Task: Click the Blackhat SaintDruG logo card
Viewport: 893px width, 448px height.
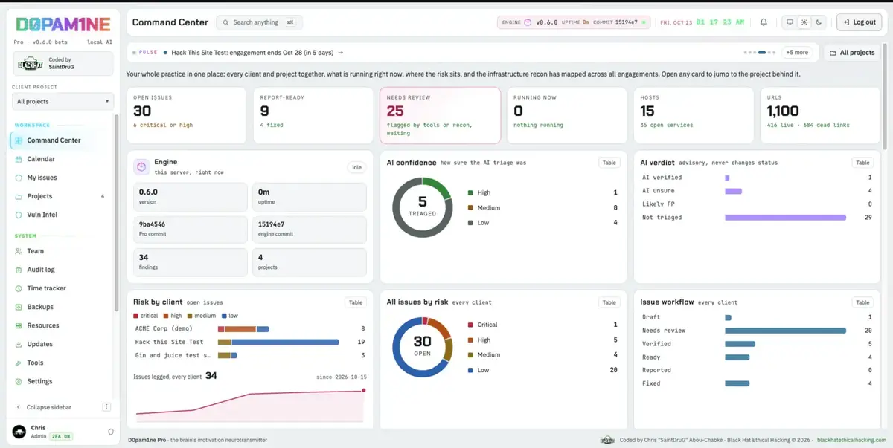Action: 63,64
